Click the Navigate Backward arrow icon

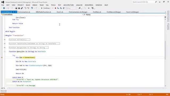(4, 8)
